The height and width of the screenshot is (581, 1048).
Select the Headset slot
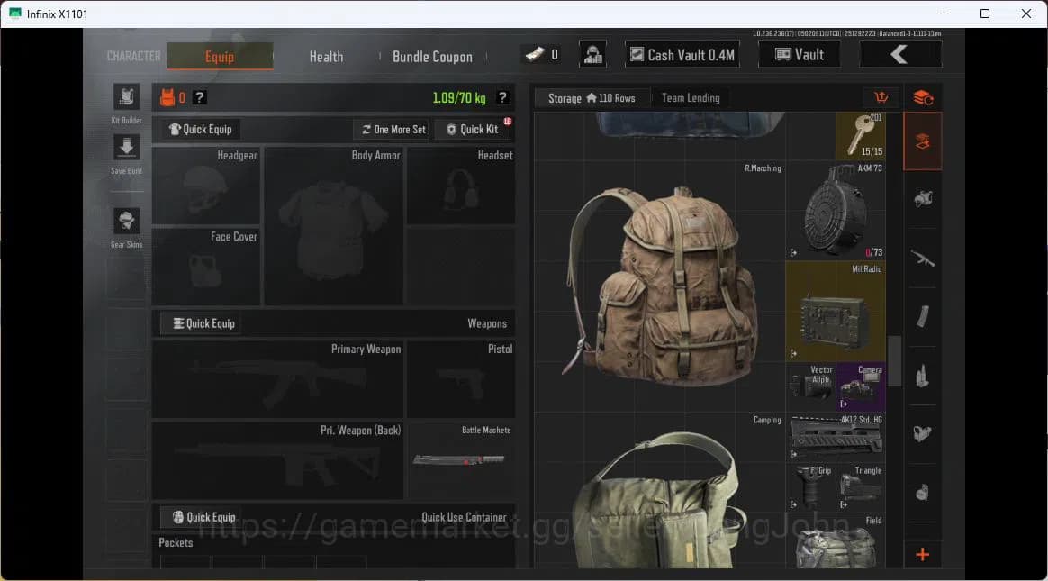click(x=460, y=186)
